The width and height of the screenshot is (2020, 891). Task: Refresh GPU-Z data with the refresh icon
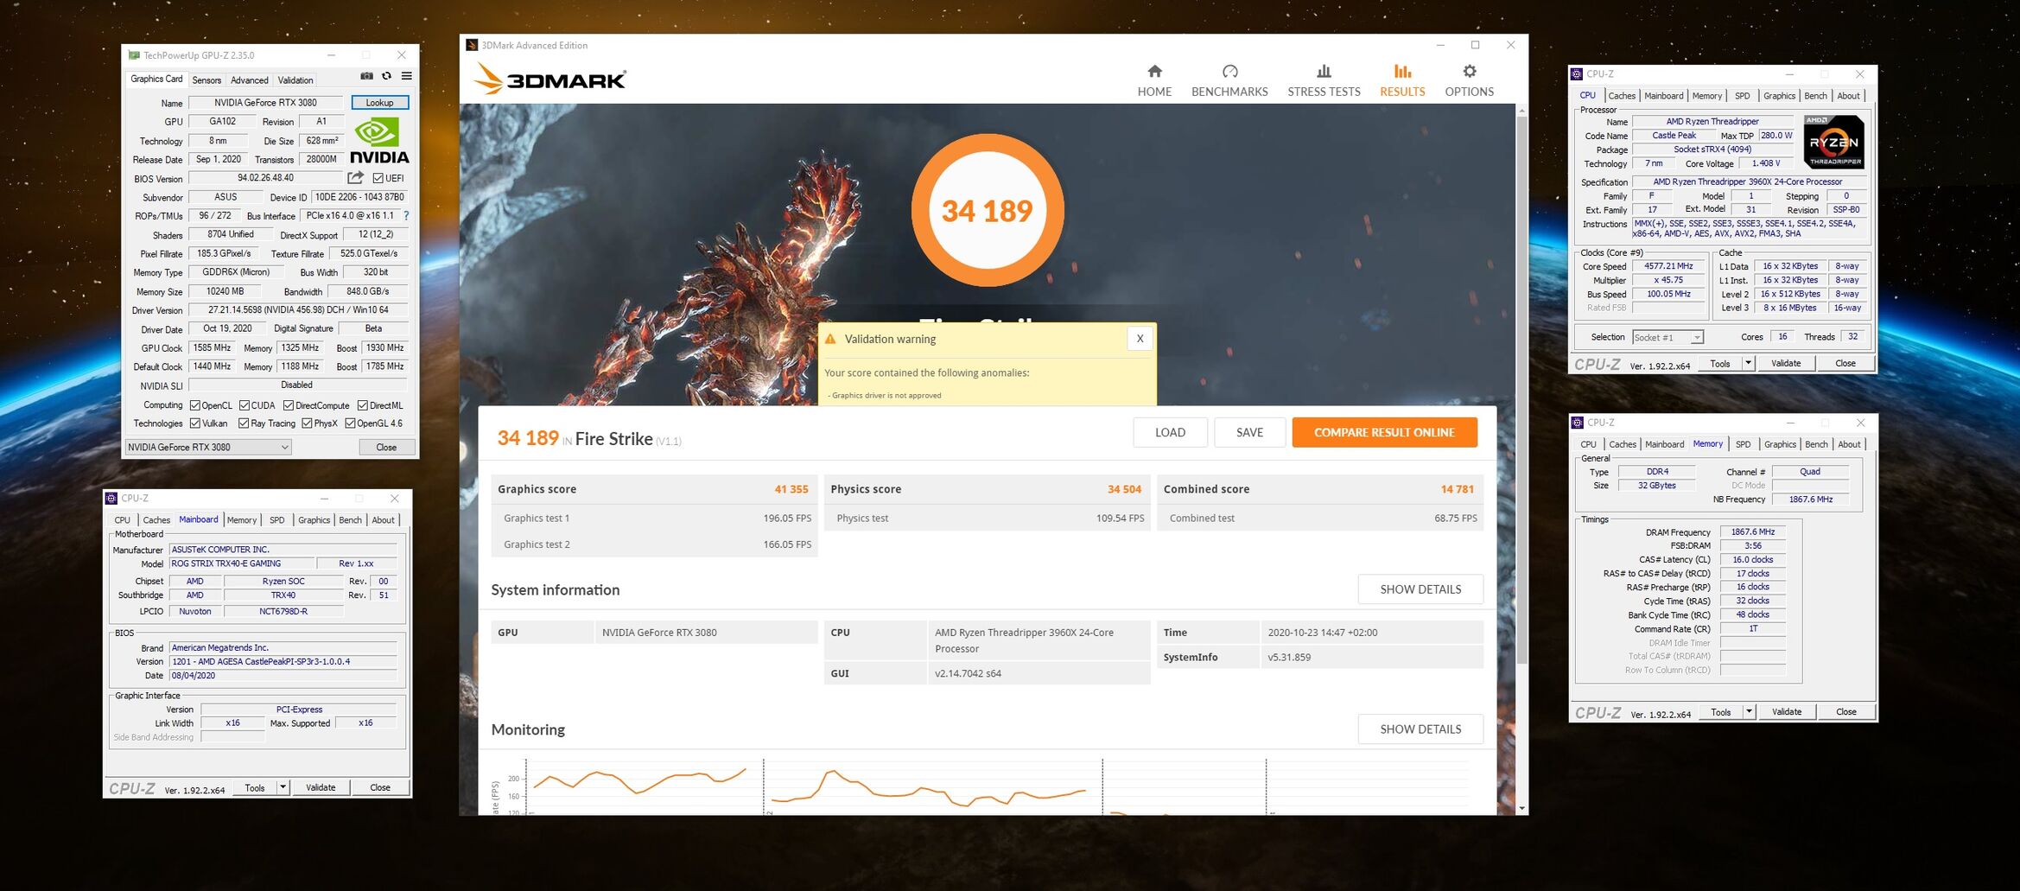[x=386, y=77]
